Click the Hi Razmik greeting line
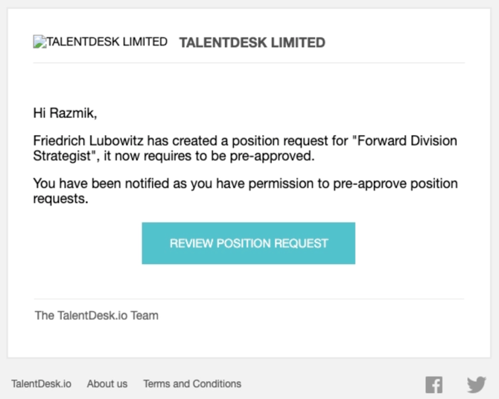499x399 pixels. click(65, 113)
